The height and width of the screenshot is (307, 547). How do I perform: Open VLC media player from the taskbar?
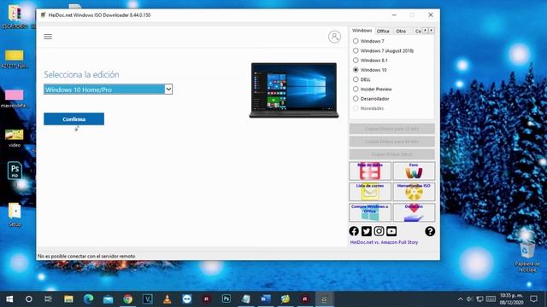click(x=168, y=299)
